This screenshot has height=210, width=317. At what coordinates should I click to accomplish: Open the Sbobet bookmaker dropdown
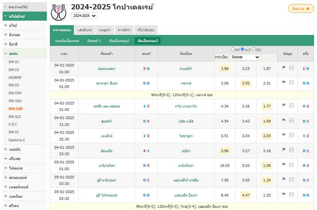click(x=245, y=57)
